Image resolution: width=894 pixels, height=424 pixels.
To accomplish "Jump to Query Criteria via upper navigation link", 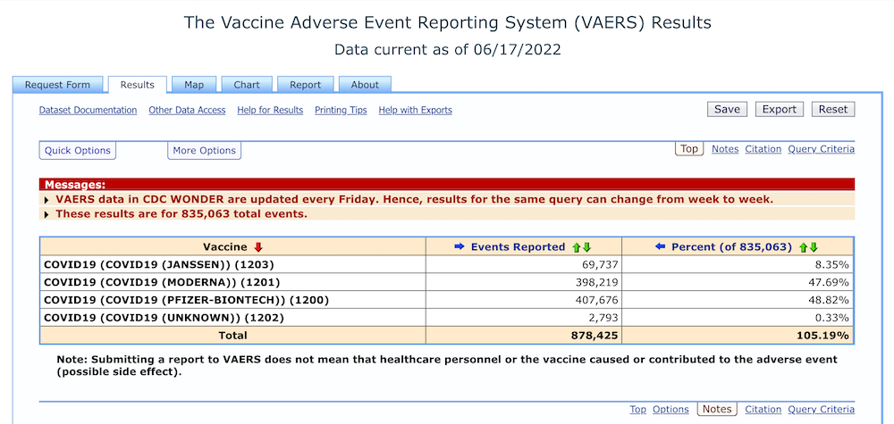I will [x=822, y=149].
